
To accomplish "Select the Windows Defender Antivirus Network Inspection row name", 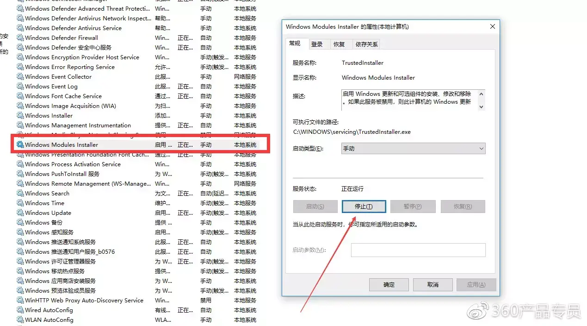I will coord(88,19).
